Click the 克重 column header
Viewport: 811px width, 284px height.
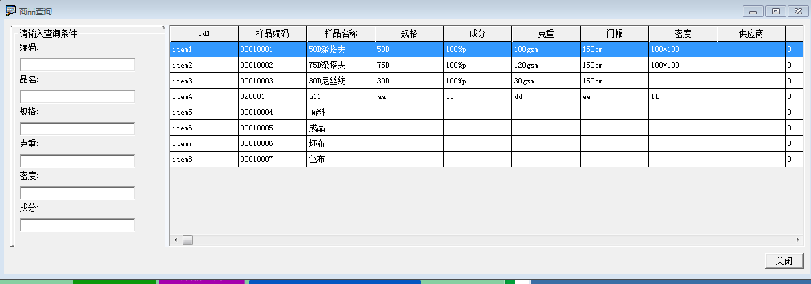[546, 33]
